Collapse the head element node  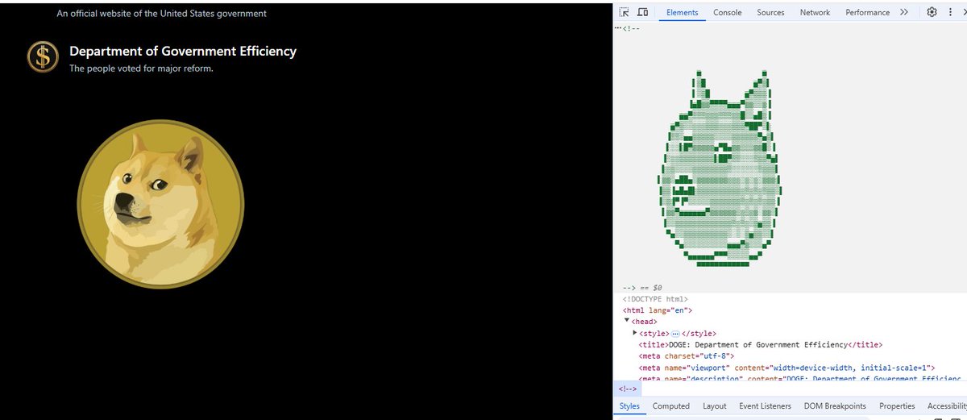(627, 321)
